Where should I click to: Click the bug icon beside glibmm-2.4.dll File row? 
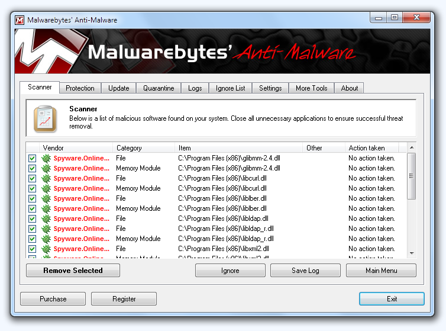[46, 158]
